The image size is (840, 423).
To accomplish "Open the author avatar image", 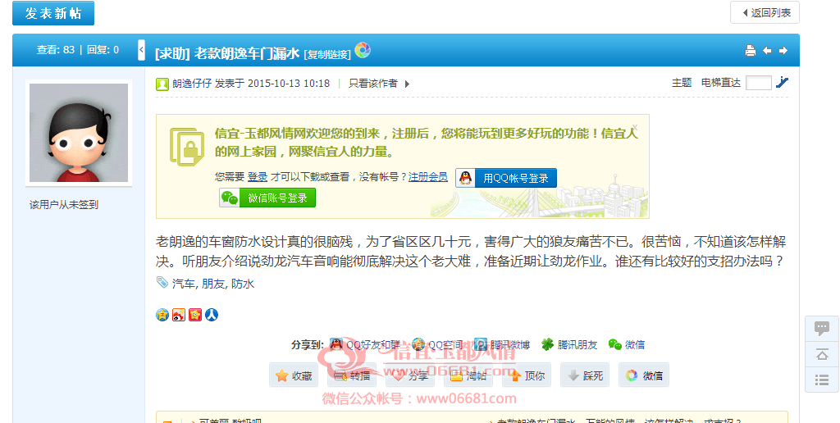I will pyautogui.click(x=79, y=133).
